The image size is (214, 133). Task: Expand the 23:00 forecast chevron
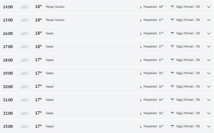[209, 126]
